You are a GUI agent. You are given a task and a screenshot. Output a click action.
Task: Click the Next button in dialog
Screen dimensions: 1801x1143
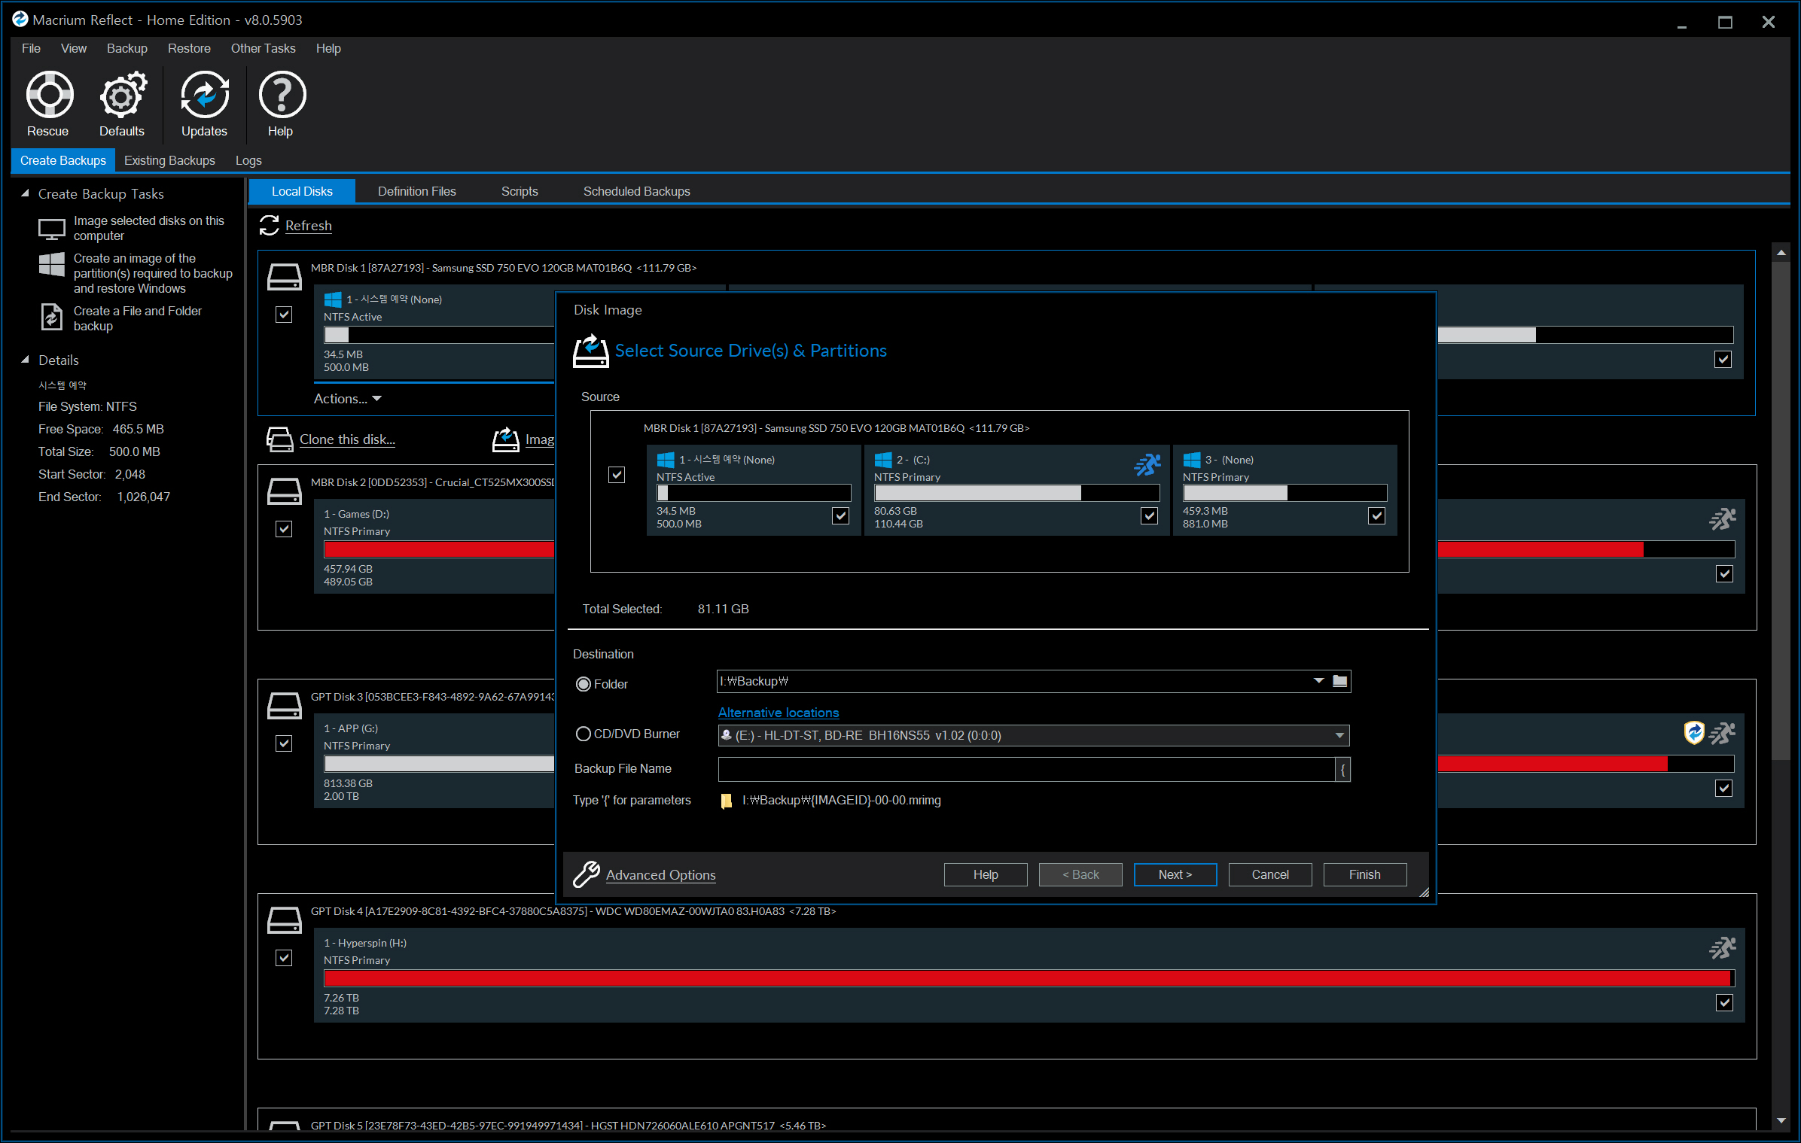(x=1175, y=874)
